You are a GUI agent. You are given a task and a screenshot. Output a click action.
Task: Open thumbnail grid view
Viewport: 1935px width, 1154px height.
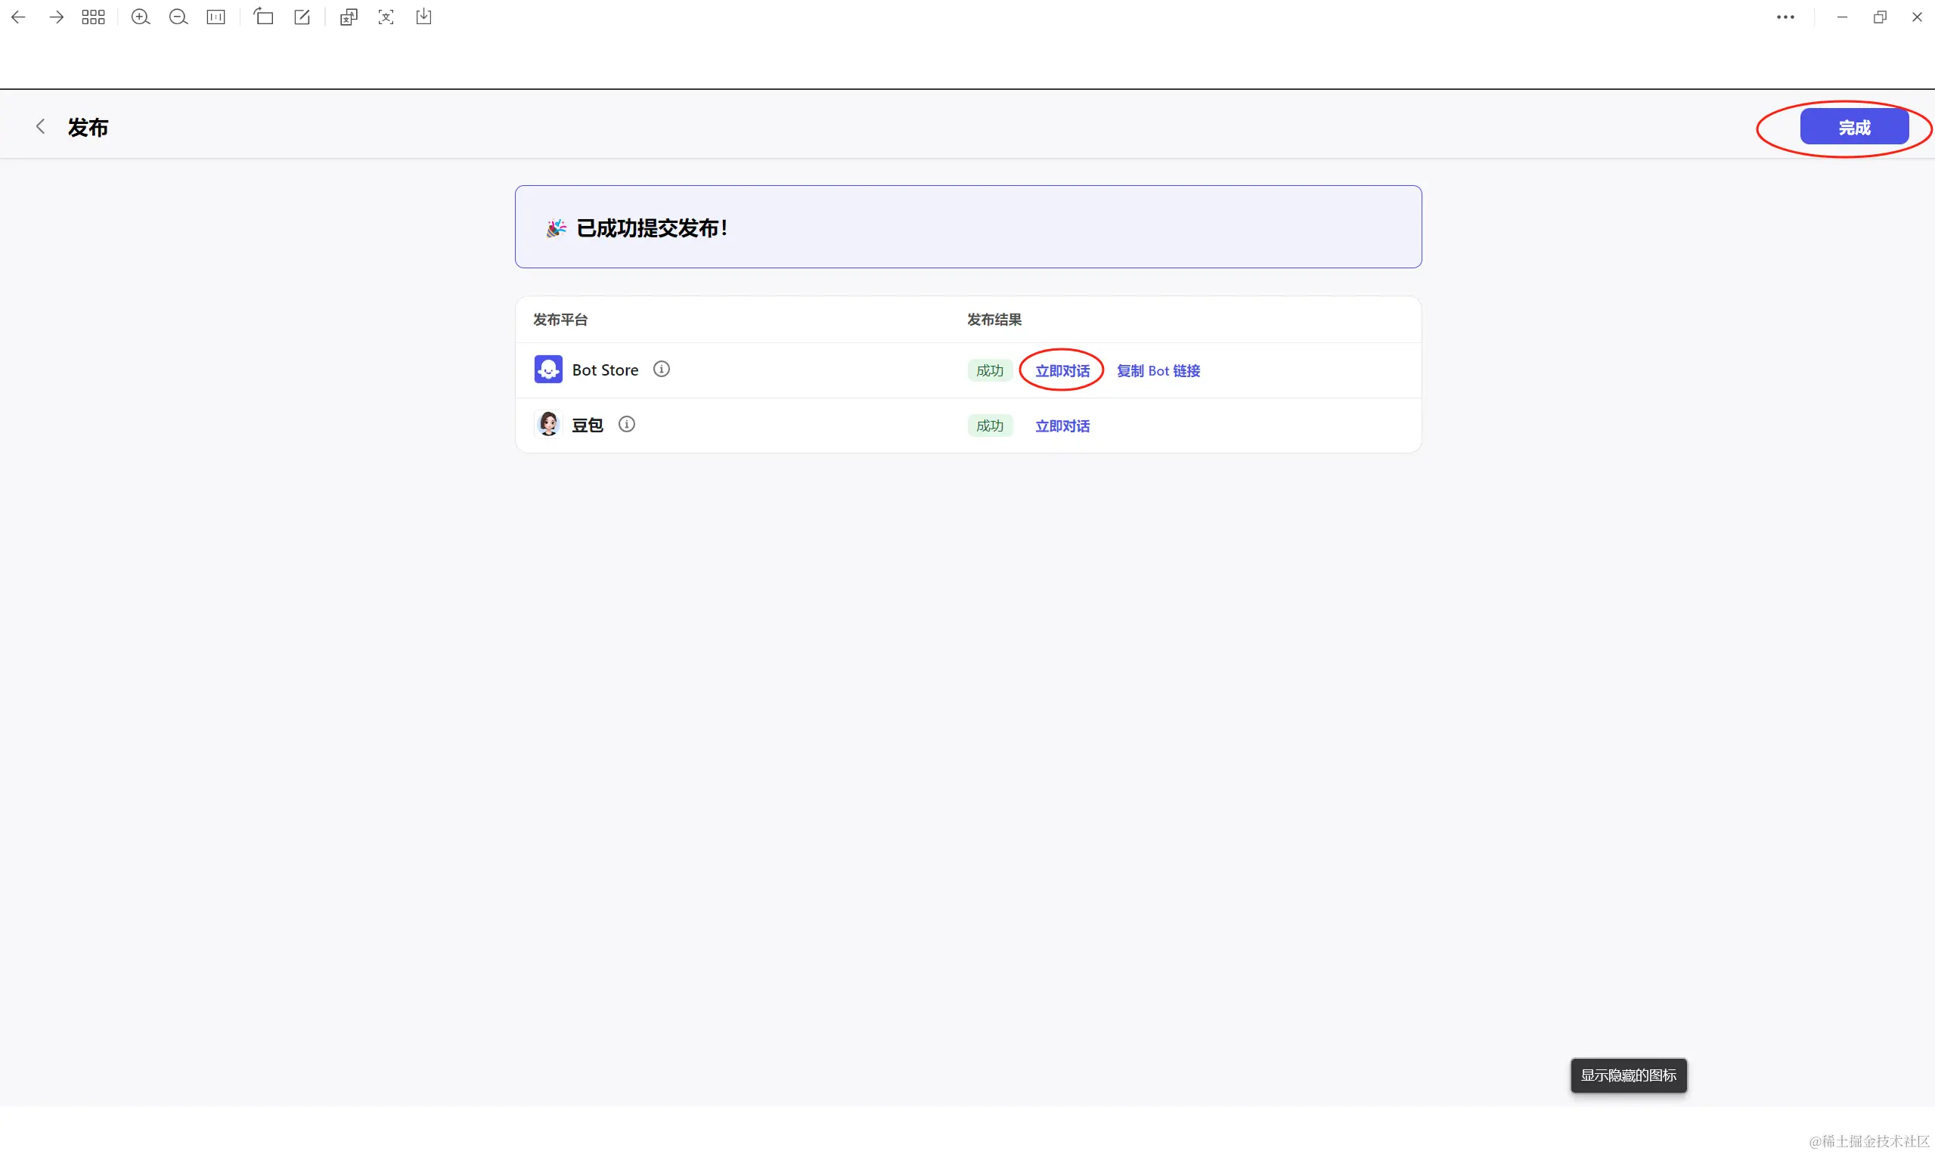93,17
